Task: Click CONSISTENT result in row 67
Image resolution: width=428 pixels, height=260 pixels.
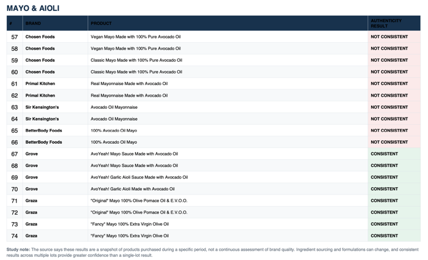Action: tap(384, 154)
